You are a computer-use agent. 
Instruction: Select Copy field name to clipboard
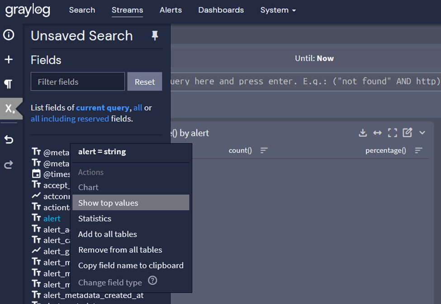pyautogui.click(x=131, y=265)
